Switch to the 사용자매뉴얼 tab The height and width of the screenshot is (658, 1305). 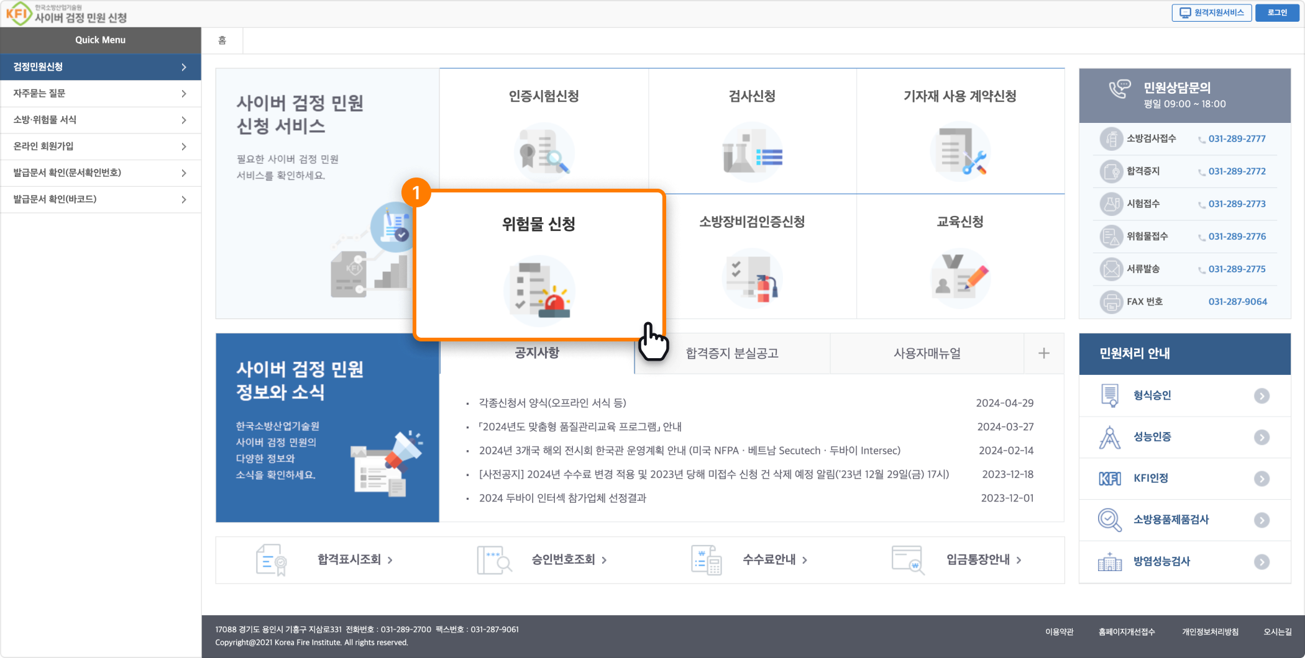pyautogui.click(x=927, y=353)
